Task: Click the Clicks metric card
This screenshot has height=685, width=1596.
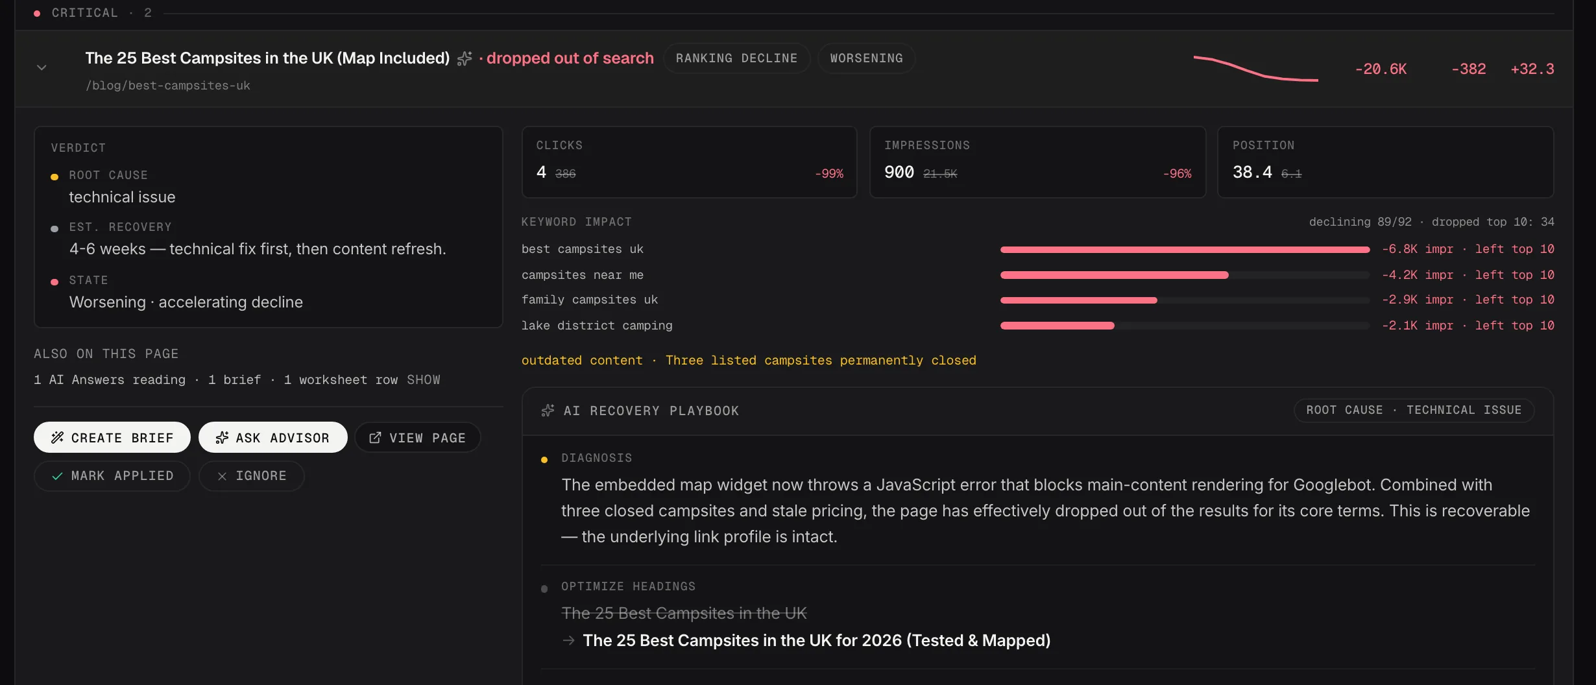Action: click(x=690, y=162)
